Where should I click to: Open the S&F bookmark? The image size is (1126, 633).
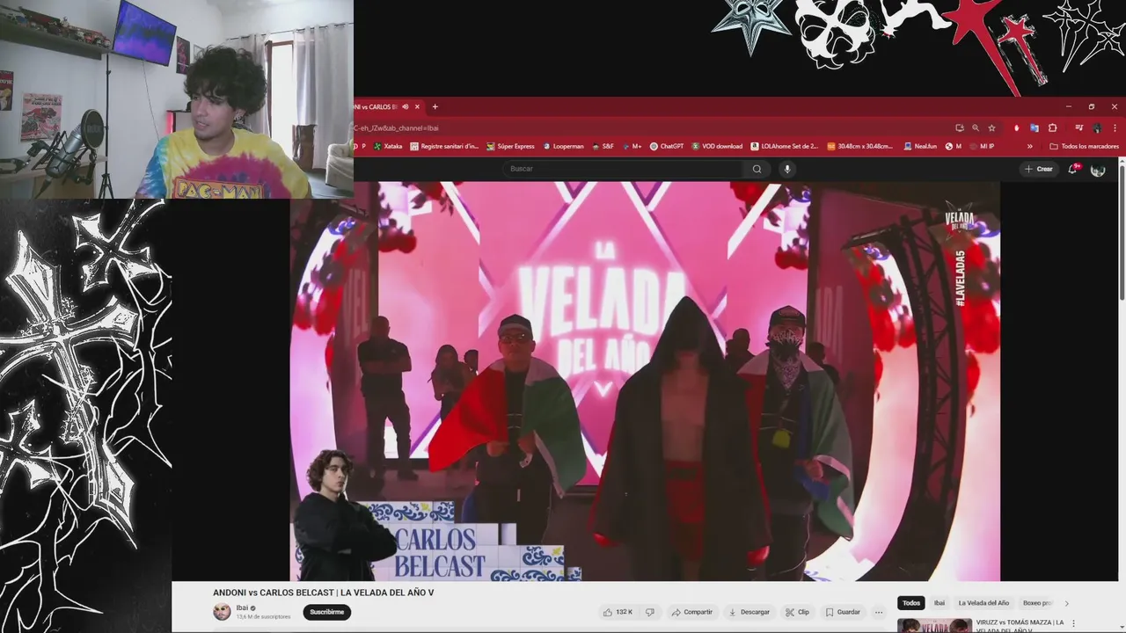pos(603,146)
